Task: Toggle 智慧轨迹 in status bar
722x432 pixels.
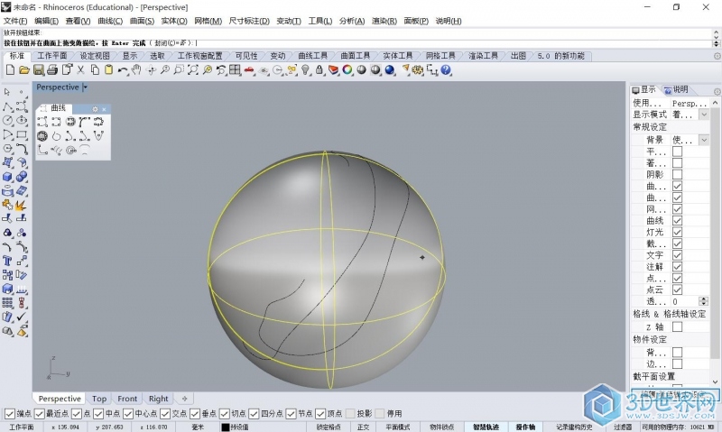Action: (486, 427)
